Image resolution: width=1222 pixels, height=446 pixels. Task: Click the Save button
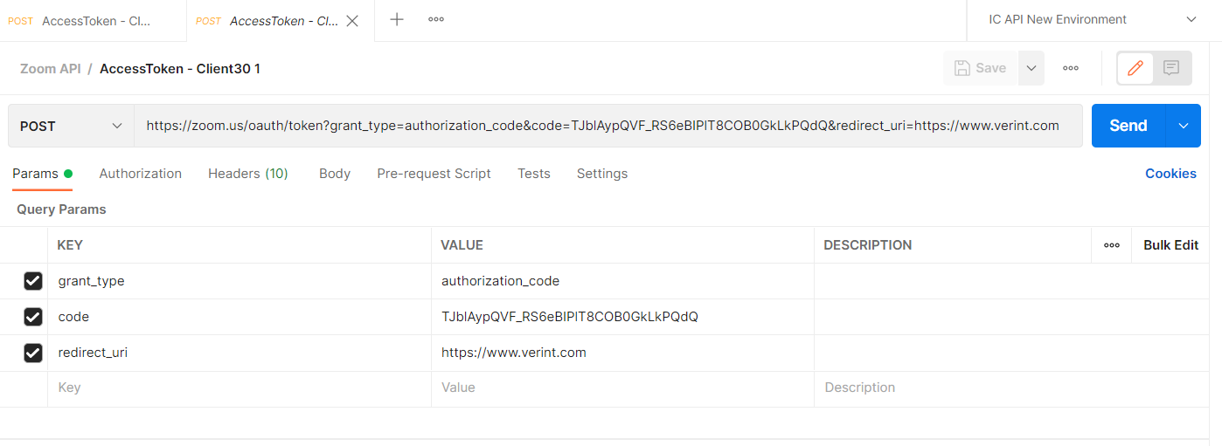point(980,68)
